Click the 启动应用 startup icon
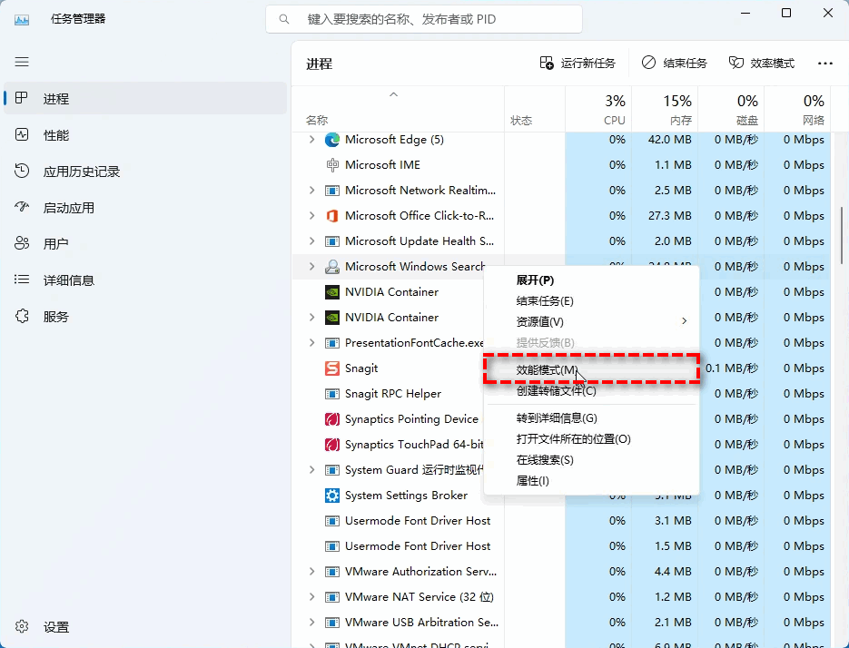The height and width of the screenshot is (648, 849). tap(22, 207)
